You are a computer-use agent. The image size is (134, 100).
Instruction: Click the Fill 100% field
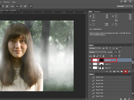116,56
